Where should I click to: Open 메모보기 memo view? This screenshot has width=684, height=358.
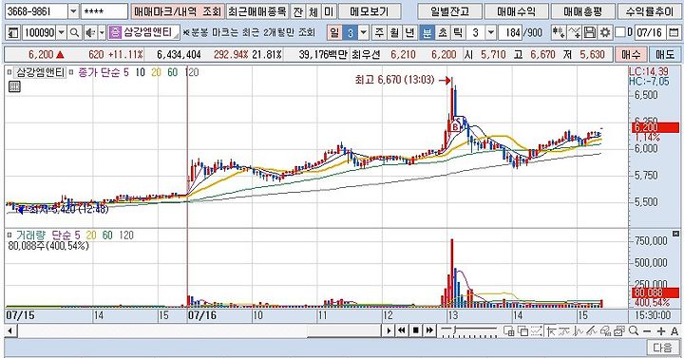(x=370, y=11)
